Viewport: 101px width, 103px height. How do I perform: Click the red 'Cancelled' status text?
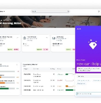[x=60, y=80]
